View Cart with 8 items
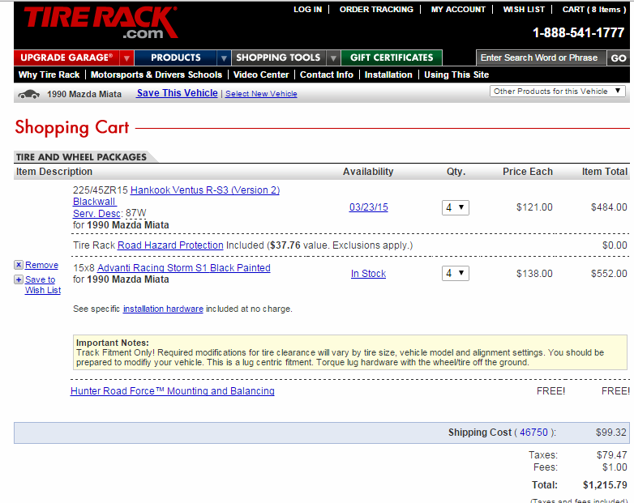The width and height of the screenshot is (634, 503). [594, 9]
